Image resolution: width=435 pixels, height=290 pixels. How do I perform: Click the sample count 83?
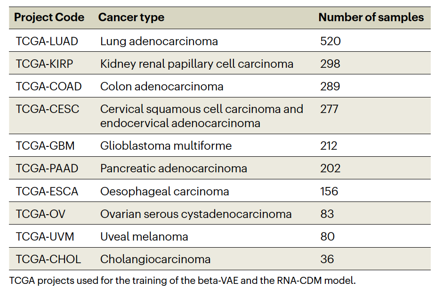327,214
